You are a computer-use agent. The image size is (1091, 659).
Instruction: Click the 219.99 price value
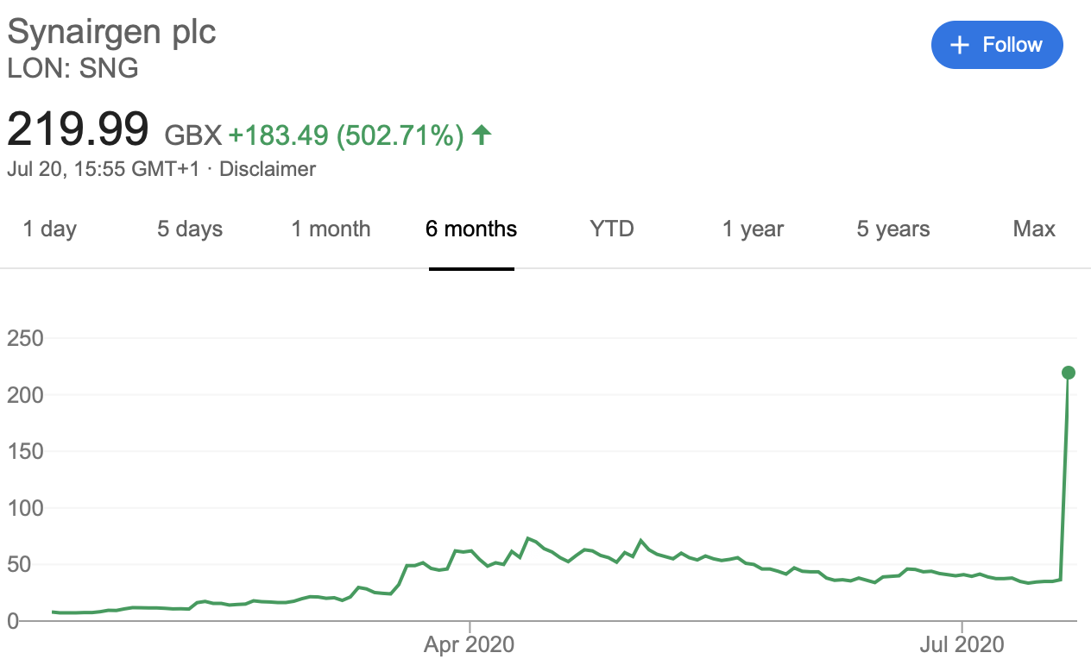click(x=78, y=129)
